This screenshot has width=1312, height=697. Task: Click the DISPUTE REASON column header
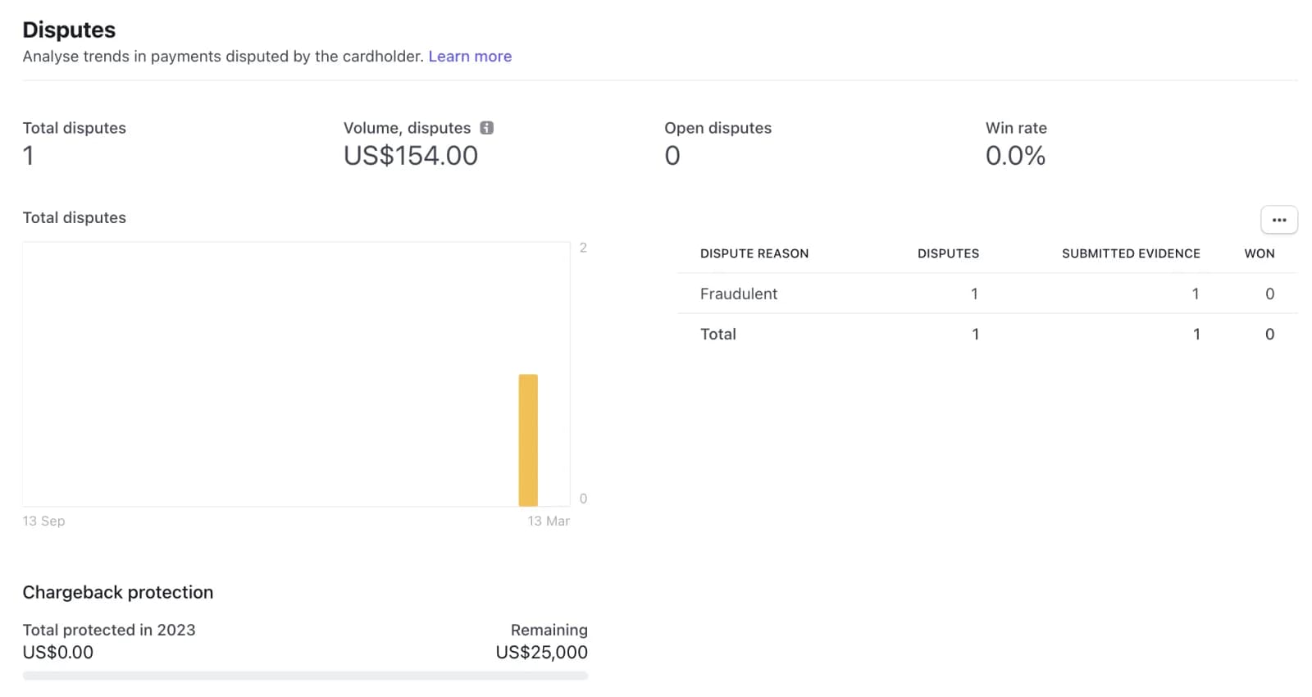click(x=754, y=253)
